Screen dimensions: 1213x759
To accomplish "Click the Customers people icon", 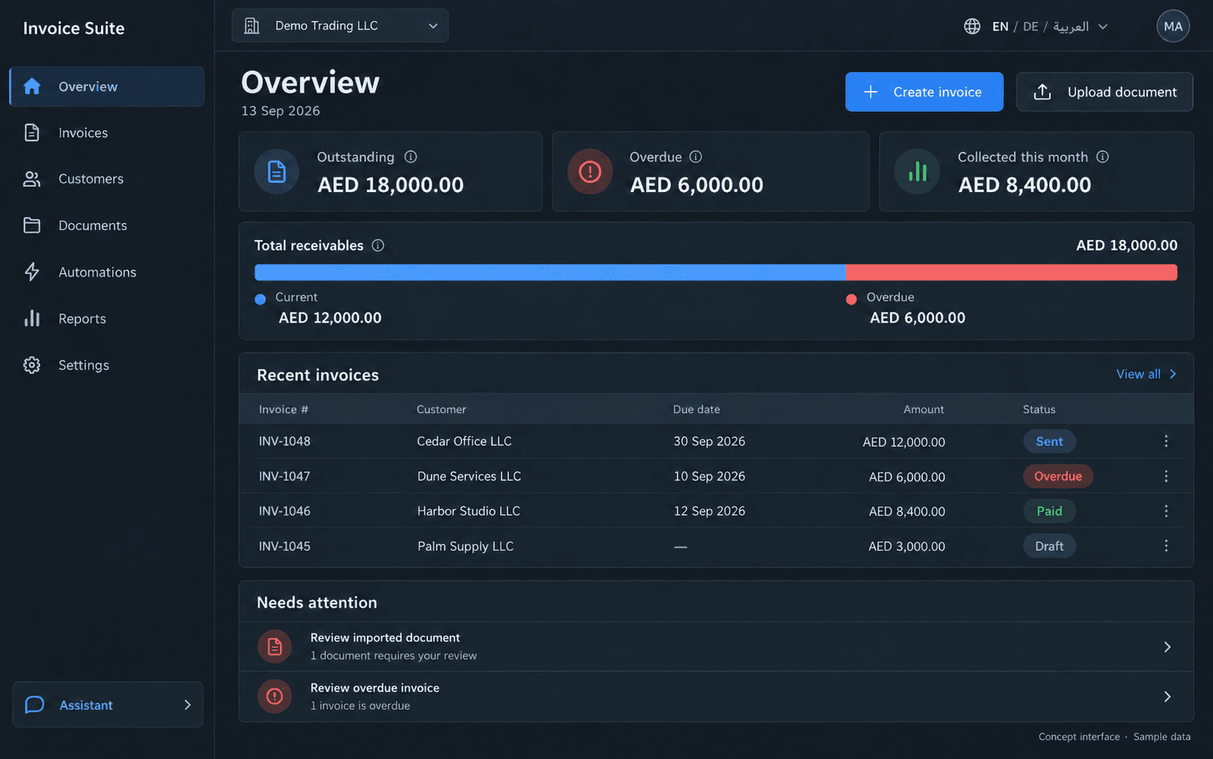I will click(31, 179).
